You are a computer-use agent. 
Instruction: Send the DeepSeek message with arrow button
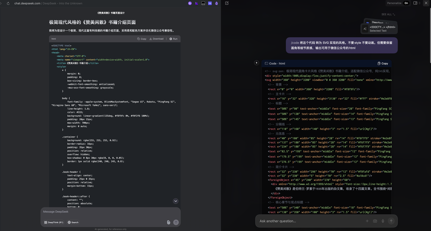coord(176,222)
